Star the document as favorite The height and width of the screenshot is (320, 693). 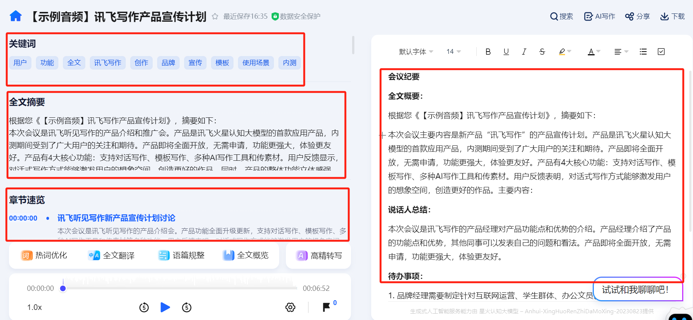[215, 16]
